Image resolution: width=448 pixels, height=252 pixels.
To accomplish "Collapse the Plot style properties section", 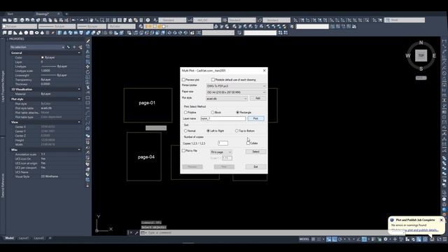I will click(79, 99).
